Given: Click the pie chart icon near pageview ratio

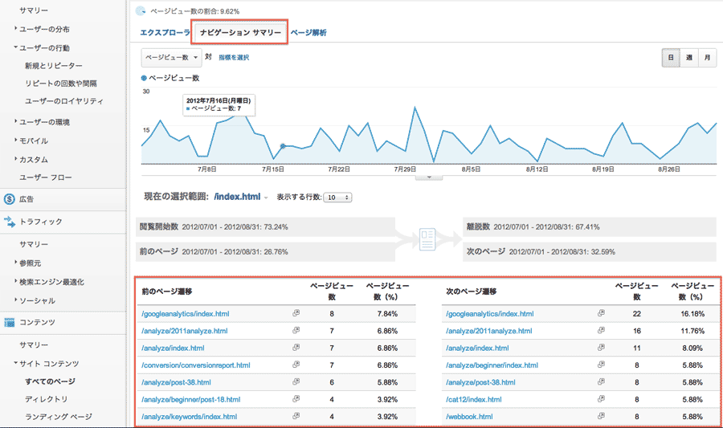Looking at the screenshot, I should pyautogui.click(x=141, y=11).
